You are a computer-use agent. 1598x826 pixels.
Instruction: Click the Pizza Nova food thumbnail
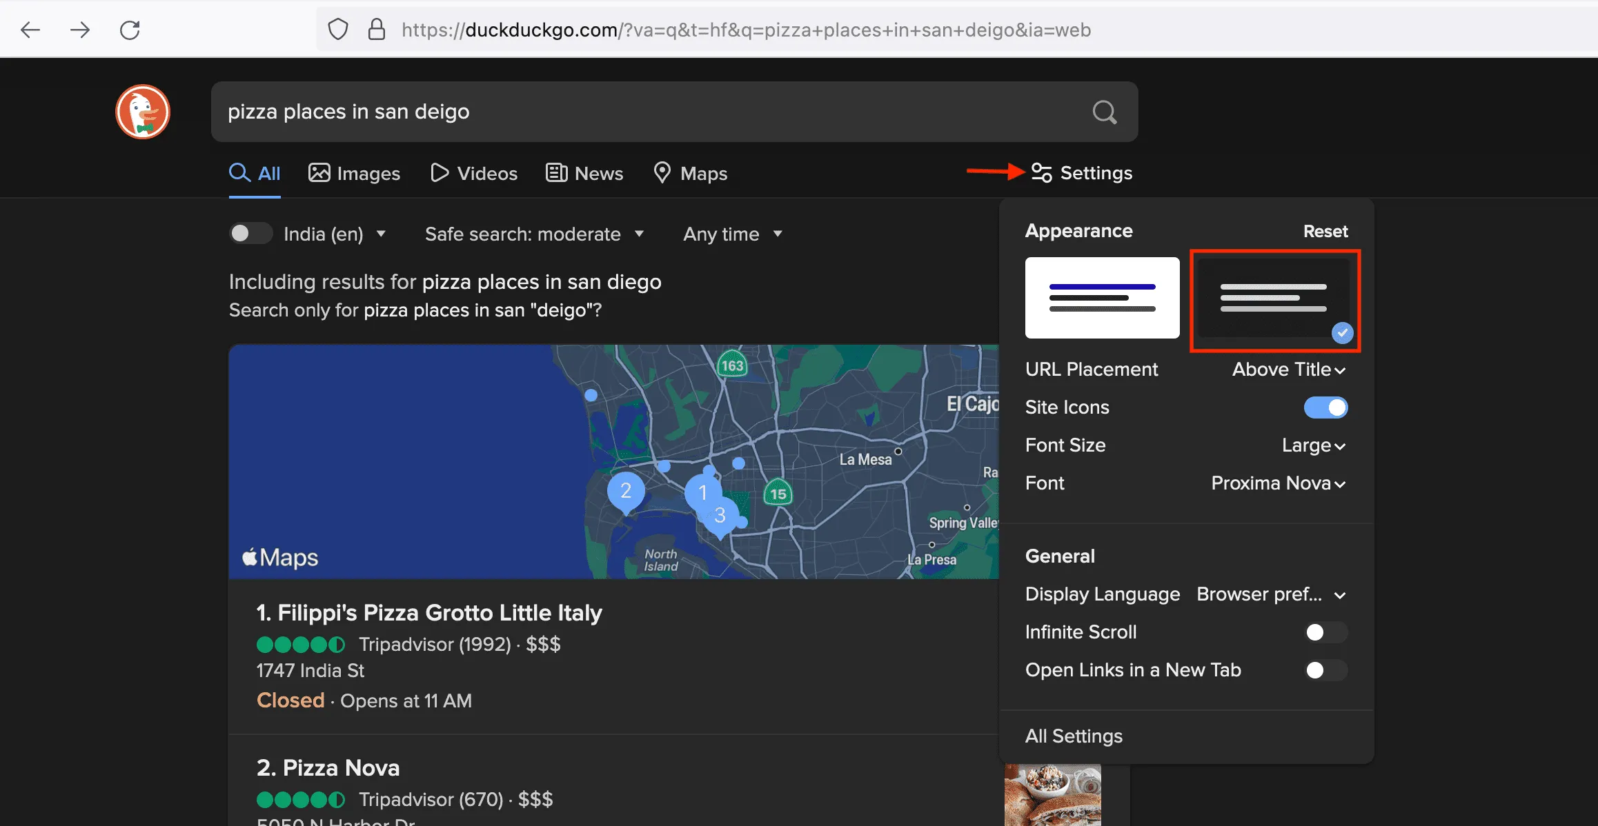1052,795
